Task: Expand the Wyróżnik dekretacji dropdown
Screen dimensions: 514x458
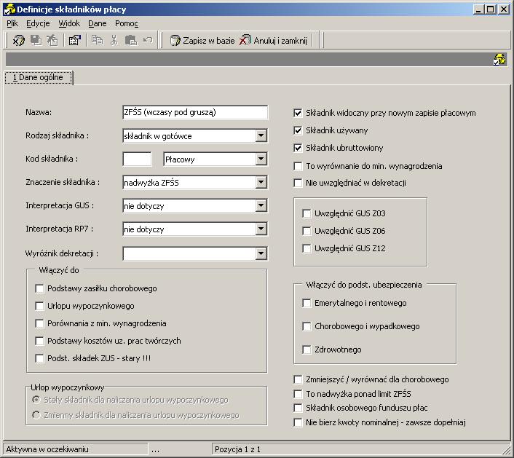Action: coord(261,253)
